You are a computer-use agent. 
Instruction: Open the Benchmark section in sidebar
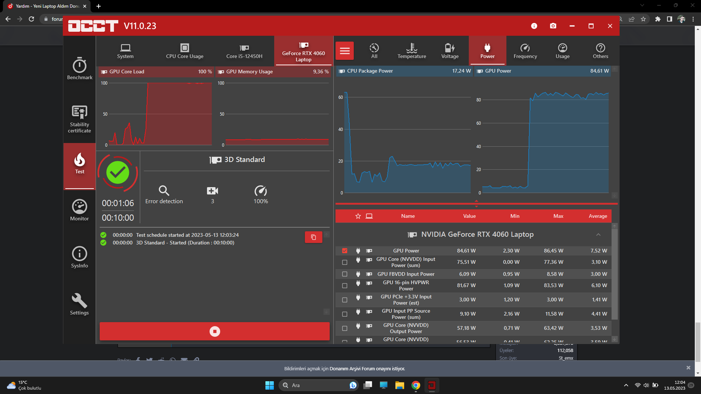(x=80, y=69)
